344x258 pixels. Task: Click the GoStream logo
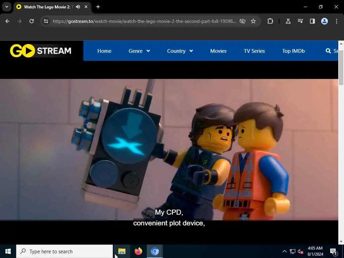tap(41, 51)
